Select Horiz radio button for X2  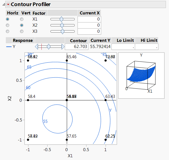[x=8, y=25]
